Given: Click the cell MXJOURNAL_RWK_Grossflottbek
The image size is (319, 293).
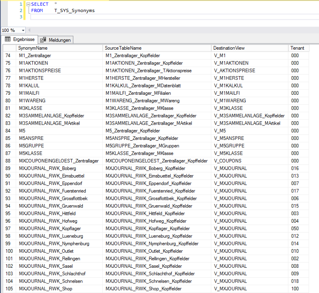Looking at the screenshot, I should tap(59, 198).
